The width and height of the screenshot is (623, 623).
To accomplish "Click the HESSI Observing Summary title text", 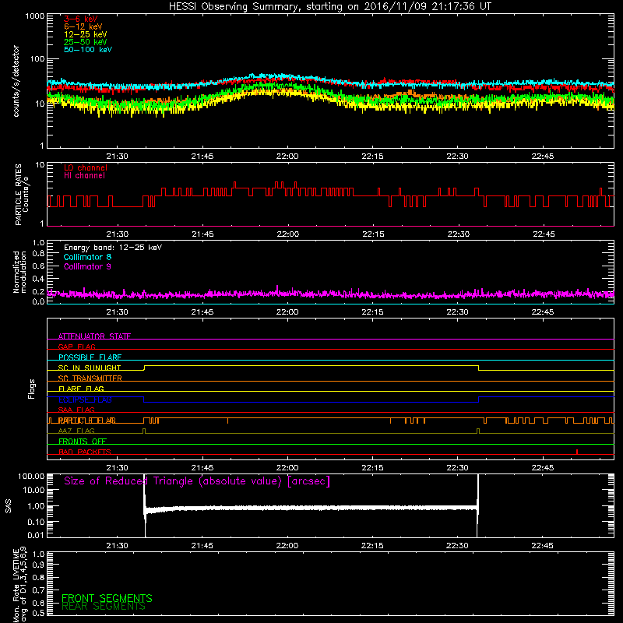I will click(330, 7).
